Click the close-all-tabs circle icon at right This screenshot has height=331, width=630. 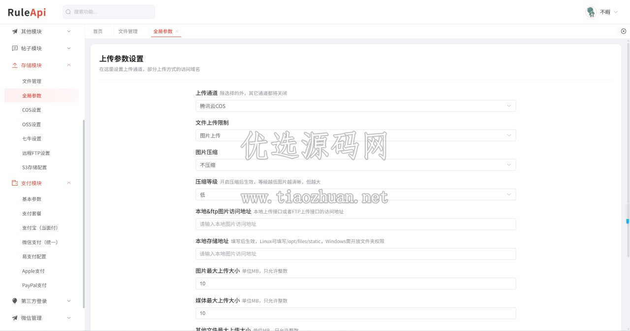click(x=624, y=31)
